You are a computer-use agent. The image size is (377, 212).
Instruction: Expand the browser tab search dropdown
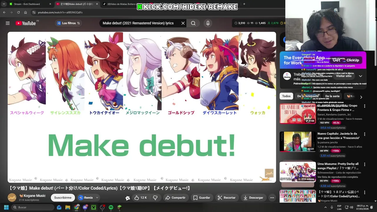click(4, 4)
